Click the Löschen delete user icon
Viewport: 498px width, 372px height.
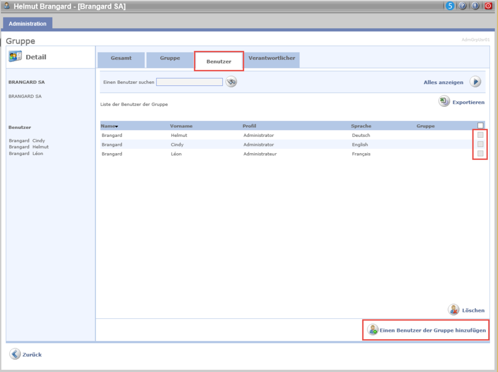[x=454, y=310]
